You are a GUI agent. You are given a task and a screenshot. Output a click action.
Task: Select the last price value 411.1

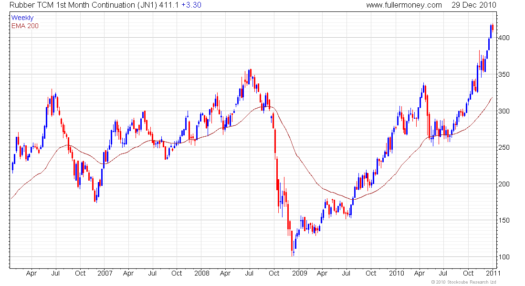pyautogui.click(x=169, y=5)
